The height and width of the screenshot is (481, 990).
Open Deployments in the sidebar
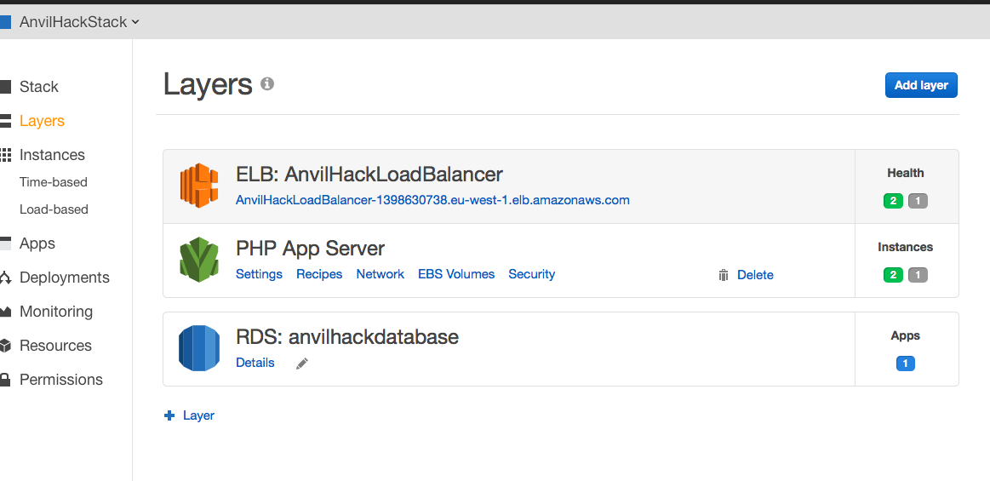[x=65, y=278]
